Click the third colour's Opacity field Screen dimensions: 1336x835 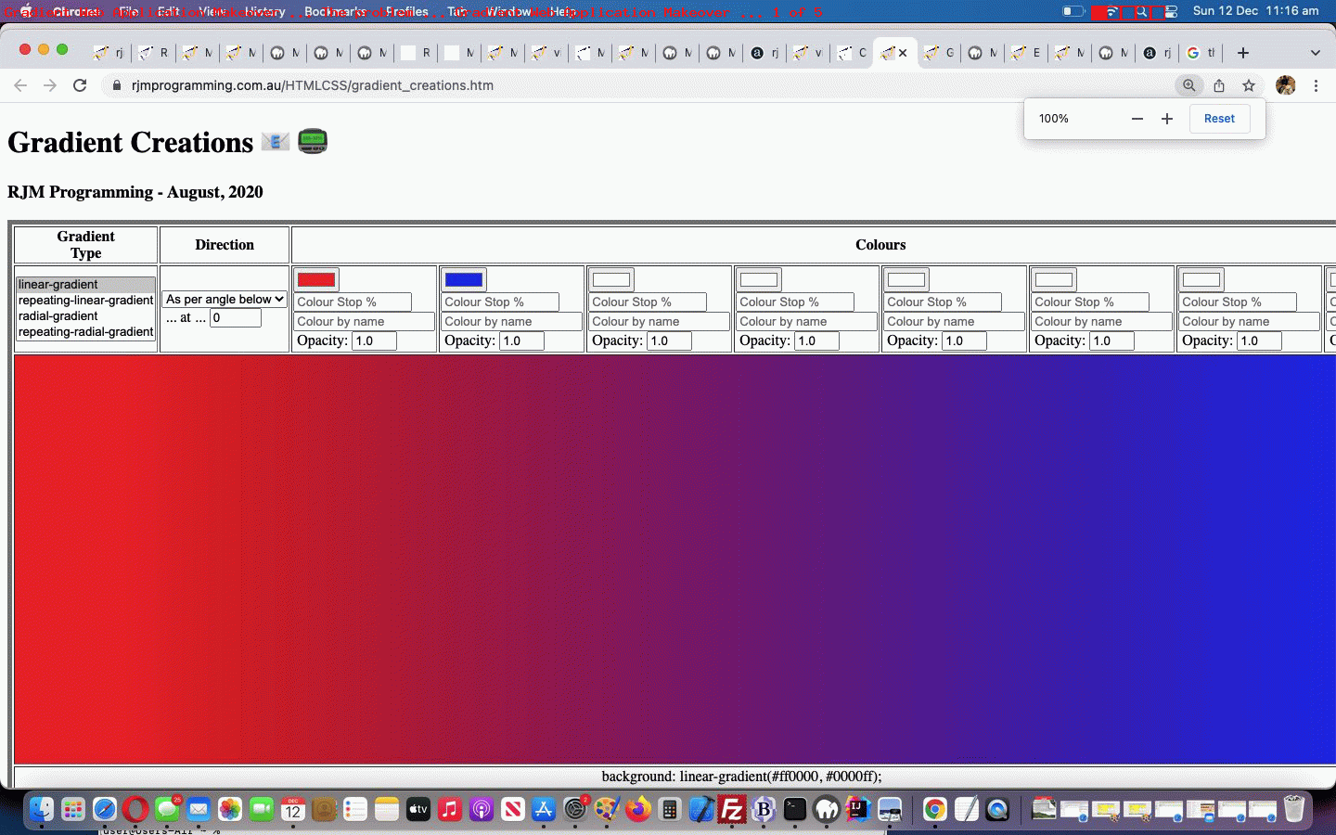669,340
